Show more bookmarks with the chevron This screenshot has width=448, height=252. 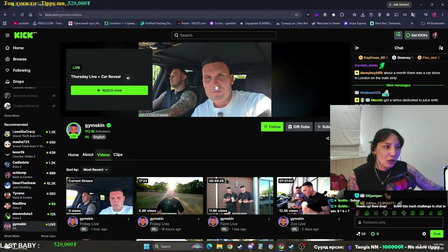412,23
